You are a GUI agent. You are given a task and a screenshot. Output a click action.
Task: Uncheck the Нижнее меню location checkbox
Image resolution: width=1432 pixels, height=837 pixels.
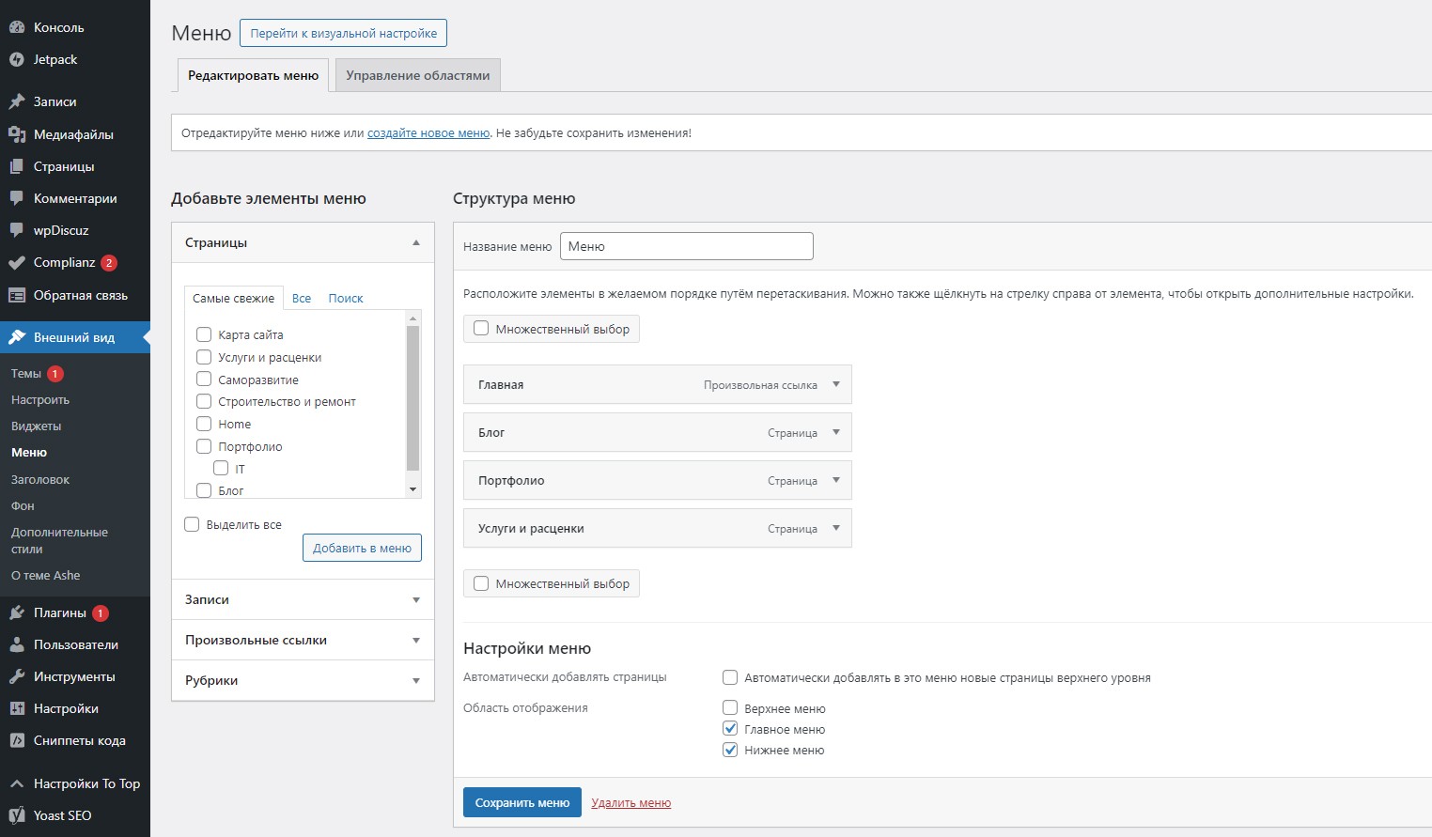pos(730,750)
